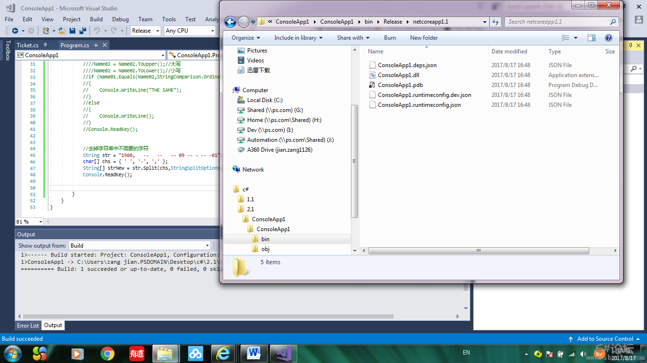Pin the Ticket.cs tab

[45, 45]
